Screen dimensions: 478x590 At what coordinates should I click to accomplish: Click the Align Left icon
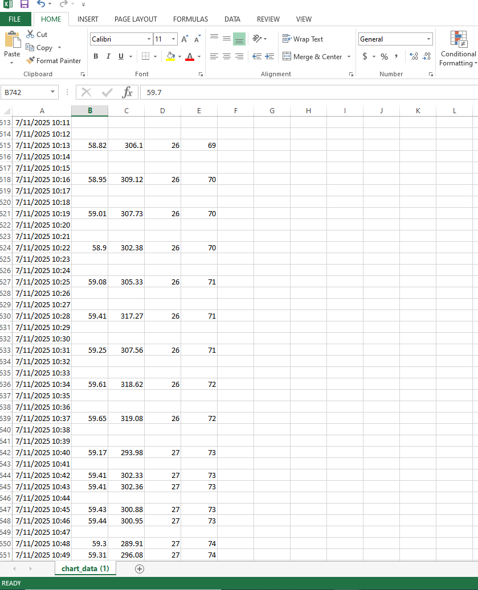214,56
